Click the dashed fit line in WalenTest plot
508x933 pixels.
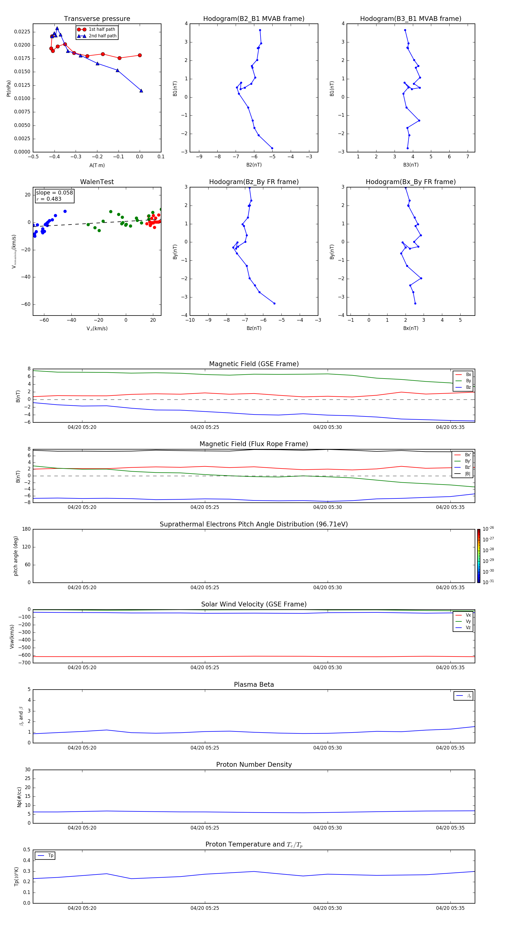coord(97,223)
